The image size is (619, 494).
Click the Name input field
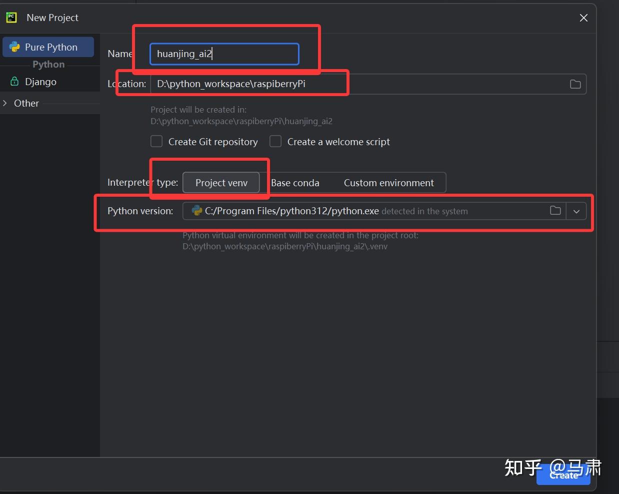click(223, 54)
